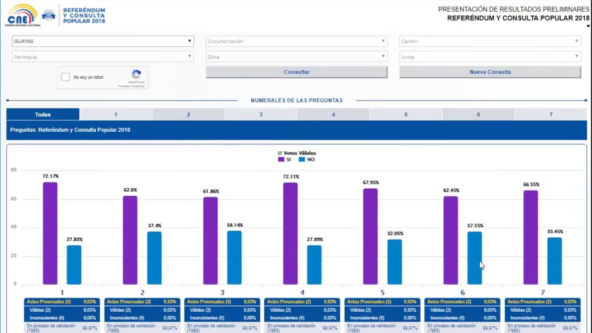Screen dimensions: 592x333
Task: Click the NO bar for question 3
Action: pos(234,258)
